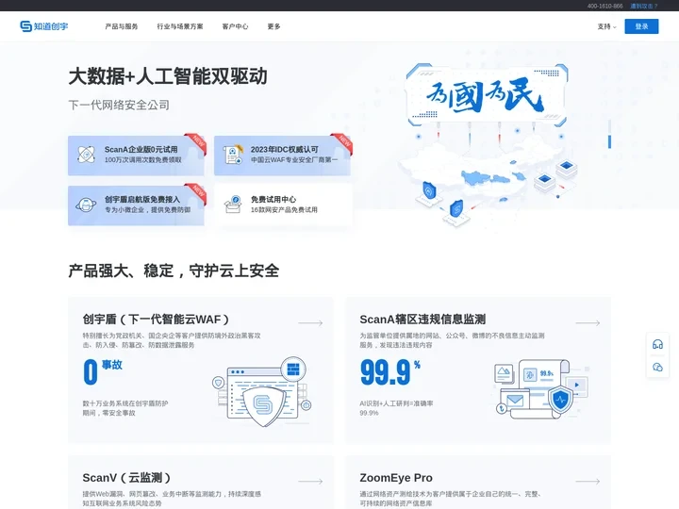The width and height of the screenshot is (679, 509).
Task: Open the 2023年IDC权威认可 card
Action: (282, 156)
